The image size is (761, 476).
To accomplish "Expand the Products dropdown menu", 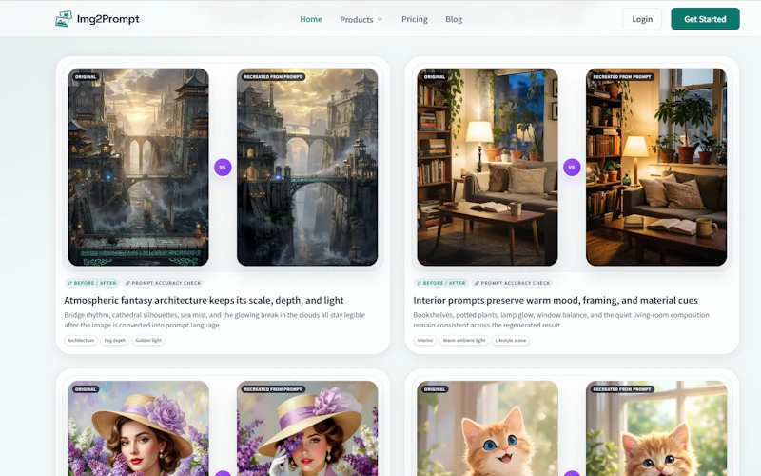I will (x=361, y=19).
